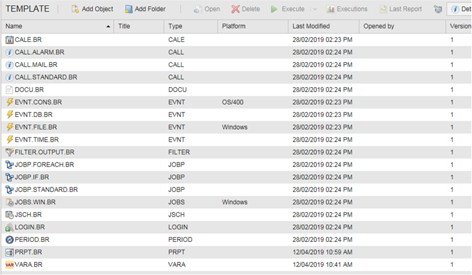
Task: Select the PERIOD.BR clock icon
Action: coord(10,240)
